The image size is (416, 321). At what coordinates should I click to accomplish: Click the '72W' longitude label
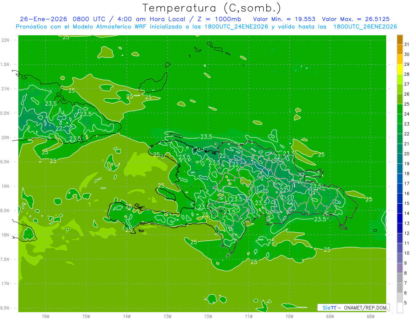click(x=208, y=316)
